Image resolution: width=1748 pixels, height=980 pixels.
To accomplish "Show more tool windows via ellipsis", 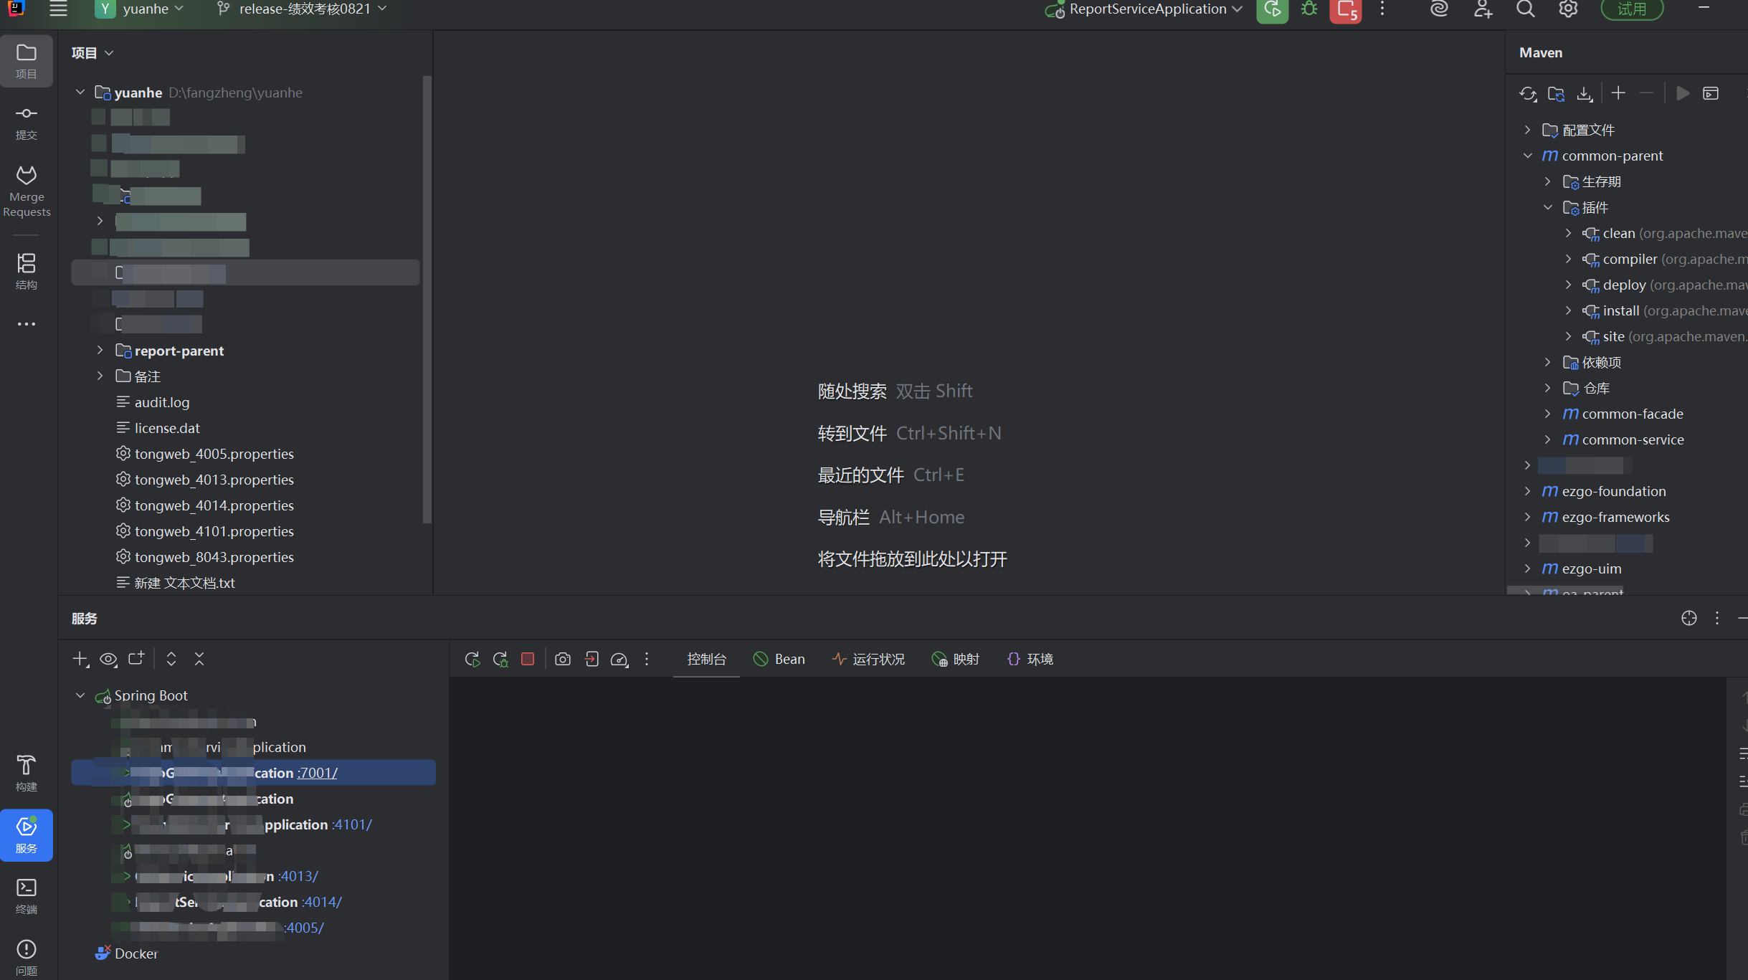I will [27, 324].
